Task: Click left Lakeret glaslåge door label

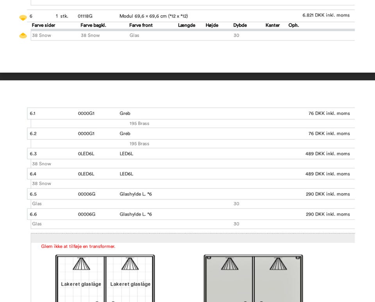Action: 81,284
